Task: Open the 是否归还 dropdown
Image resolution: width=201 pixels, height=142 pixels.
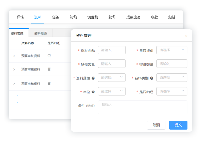Action: (172, 91)
